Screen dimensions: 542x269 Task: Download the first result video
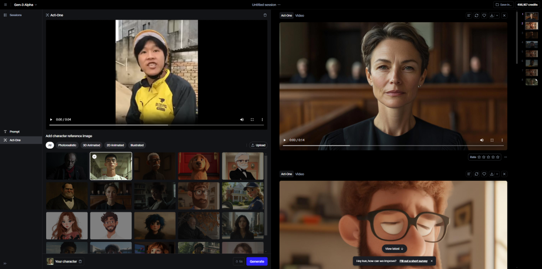click(x=492, y=16)
